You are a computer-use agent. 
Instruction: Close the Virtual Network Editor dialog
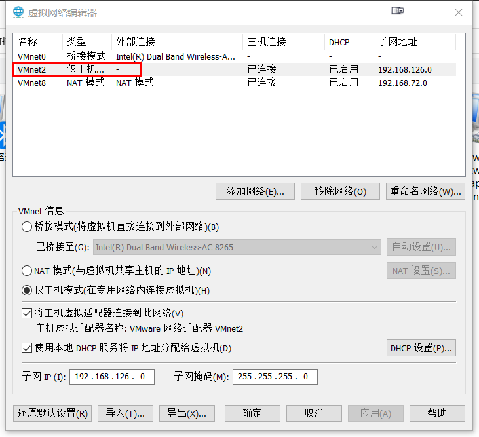tap(458, 12)
